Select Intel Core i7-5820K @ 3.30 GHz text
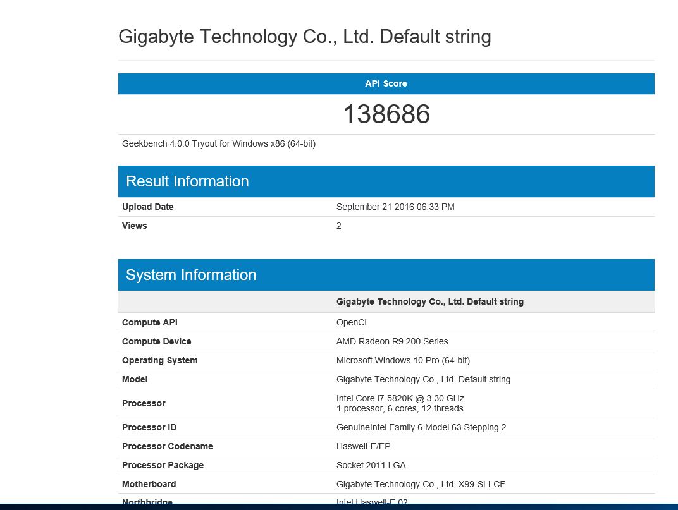 point(400,398)
